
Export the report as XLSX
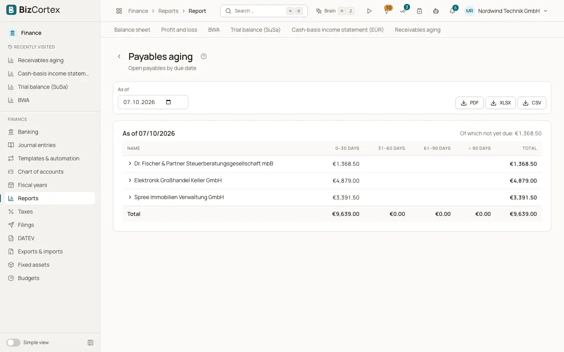[501, 103]
